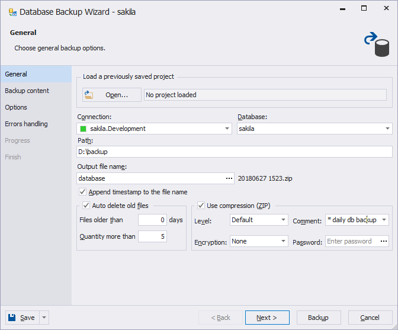Disable Use compression (ZIP) checkbox

(201, 206)
